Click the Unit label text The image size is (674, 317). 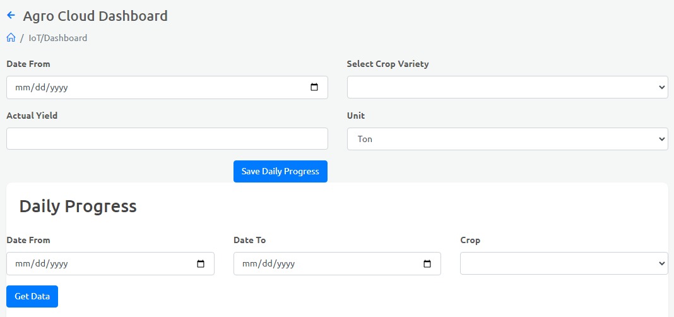[x=356, y=116]
